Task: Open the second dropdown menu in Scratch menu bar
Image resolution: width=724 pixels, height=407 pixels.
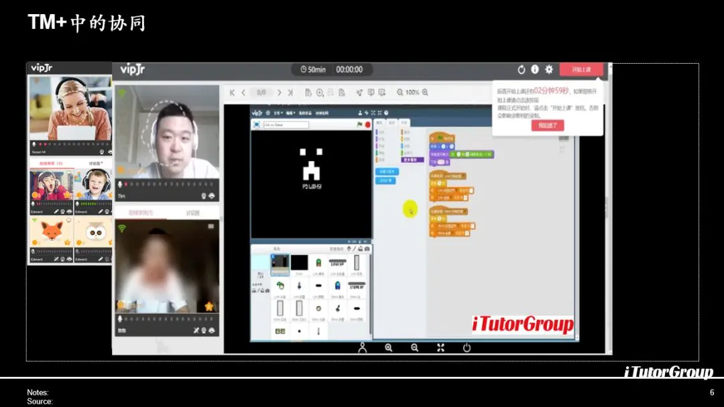Action: (x=290, y=113)
